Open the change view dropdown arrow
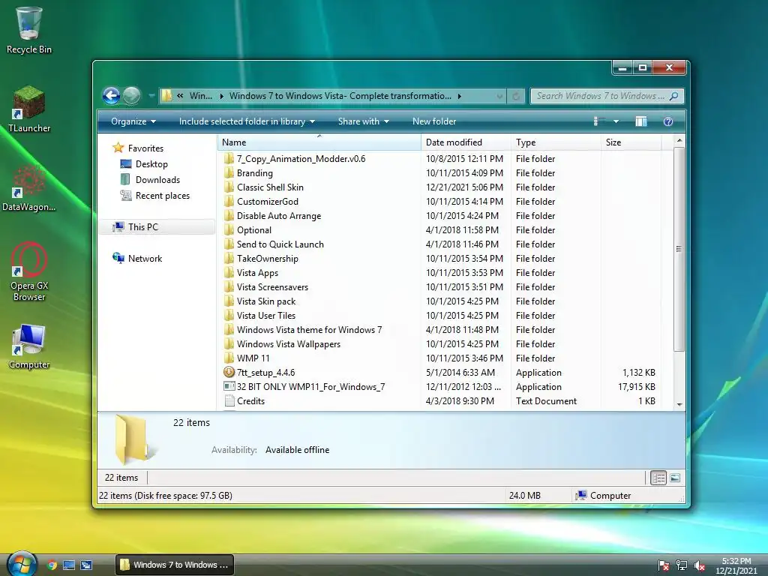 (x=616, y=121)
